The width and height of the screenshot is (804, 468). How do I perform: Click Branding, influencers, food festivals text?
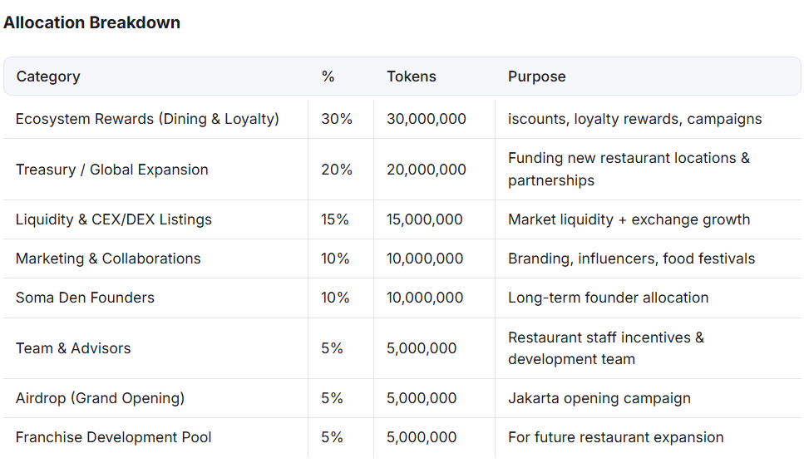point(631,259)
